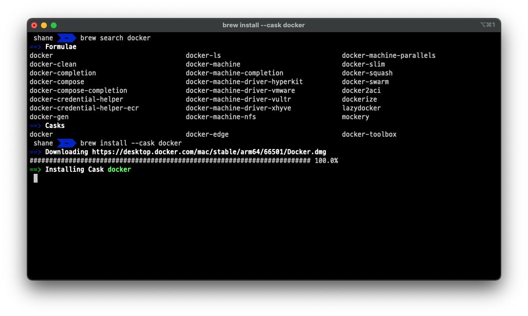
Task: Select 'lazydocker' formula name
Action: click(361, 108)
